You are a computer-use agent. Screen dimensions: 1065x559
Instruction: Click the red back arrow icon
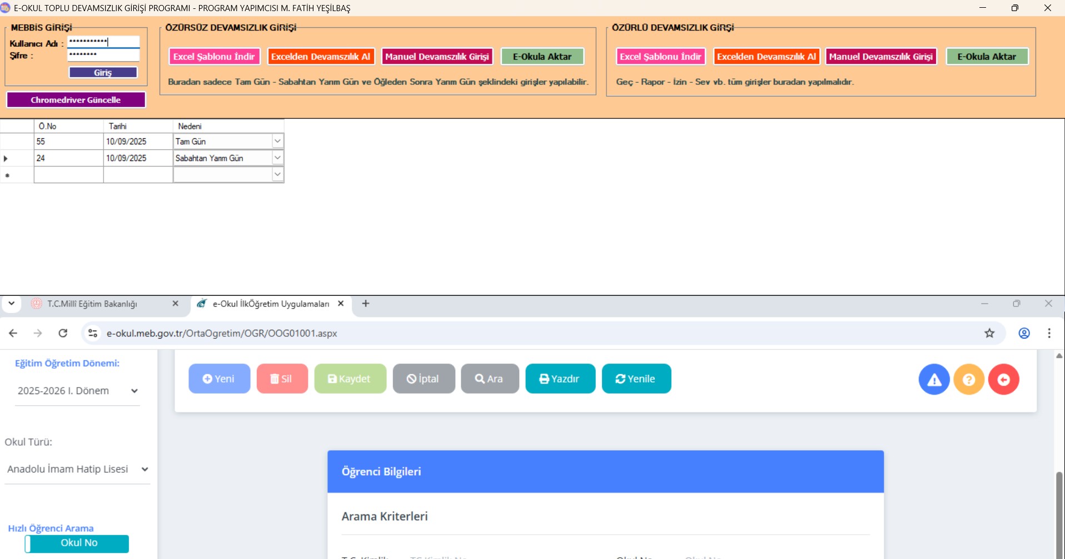click(x=1003, y=379)
